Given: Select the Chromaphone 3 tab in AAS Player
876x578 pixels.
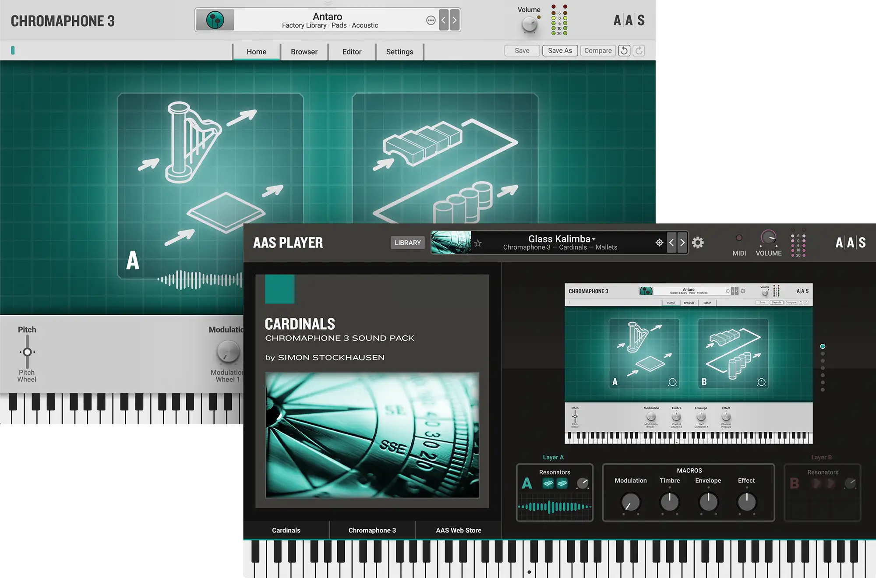Looking at the screenshot, I should click(x=372, y=530).
